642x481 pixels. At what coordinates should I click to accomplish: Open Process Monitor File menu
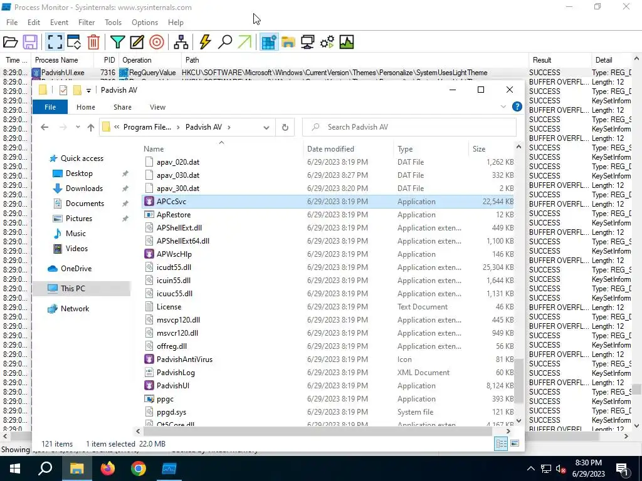coord(12,23)
